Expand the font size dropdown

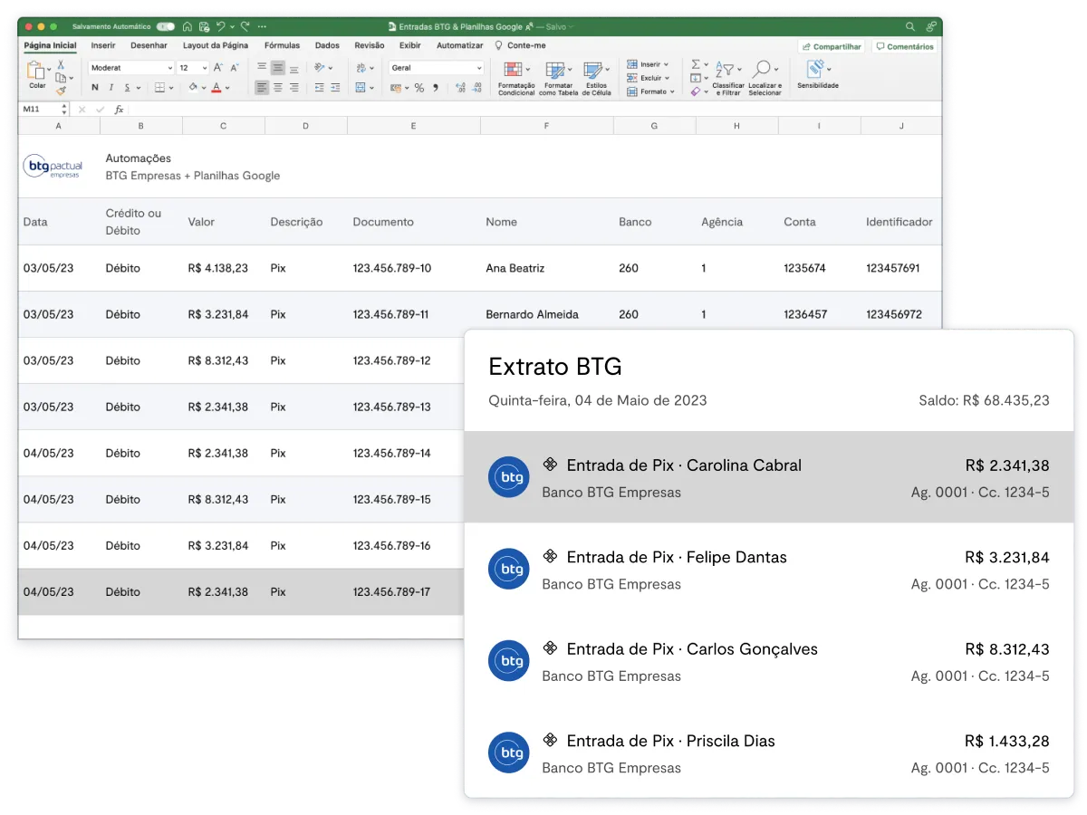(x=204, y=68)
